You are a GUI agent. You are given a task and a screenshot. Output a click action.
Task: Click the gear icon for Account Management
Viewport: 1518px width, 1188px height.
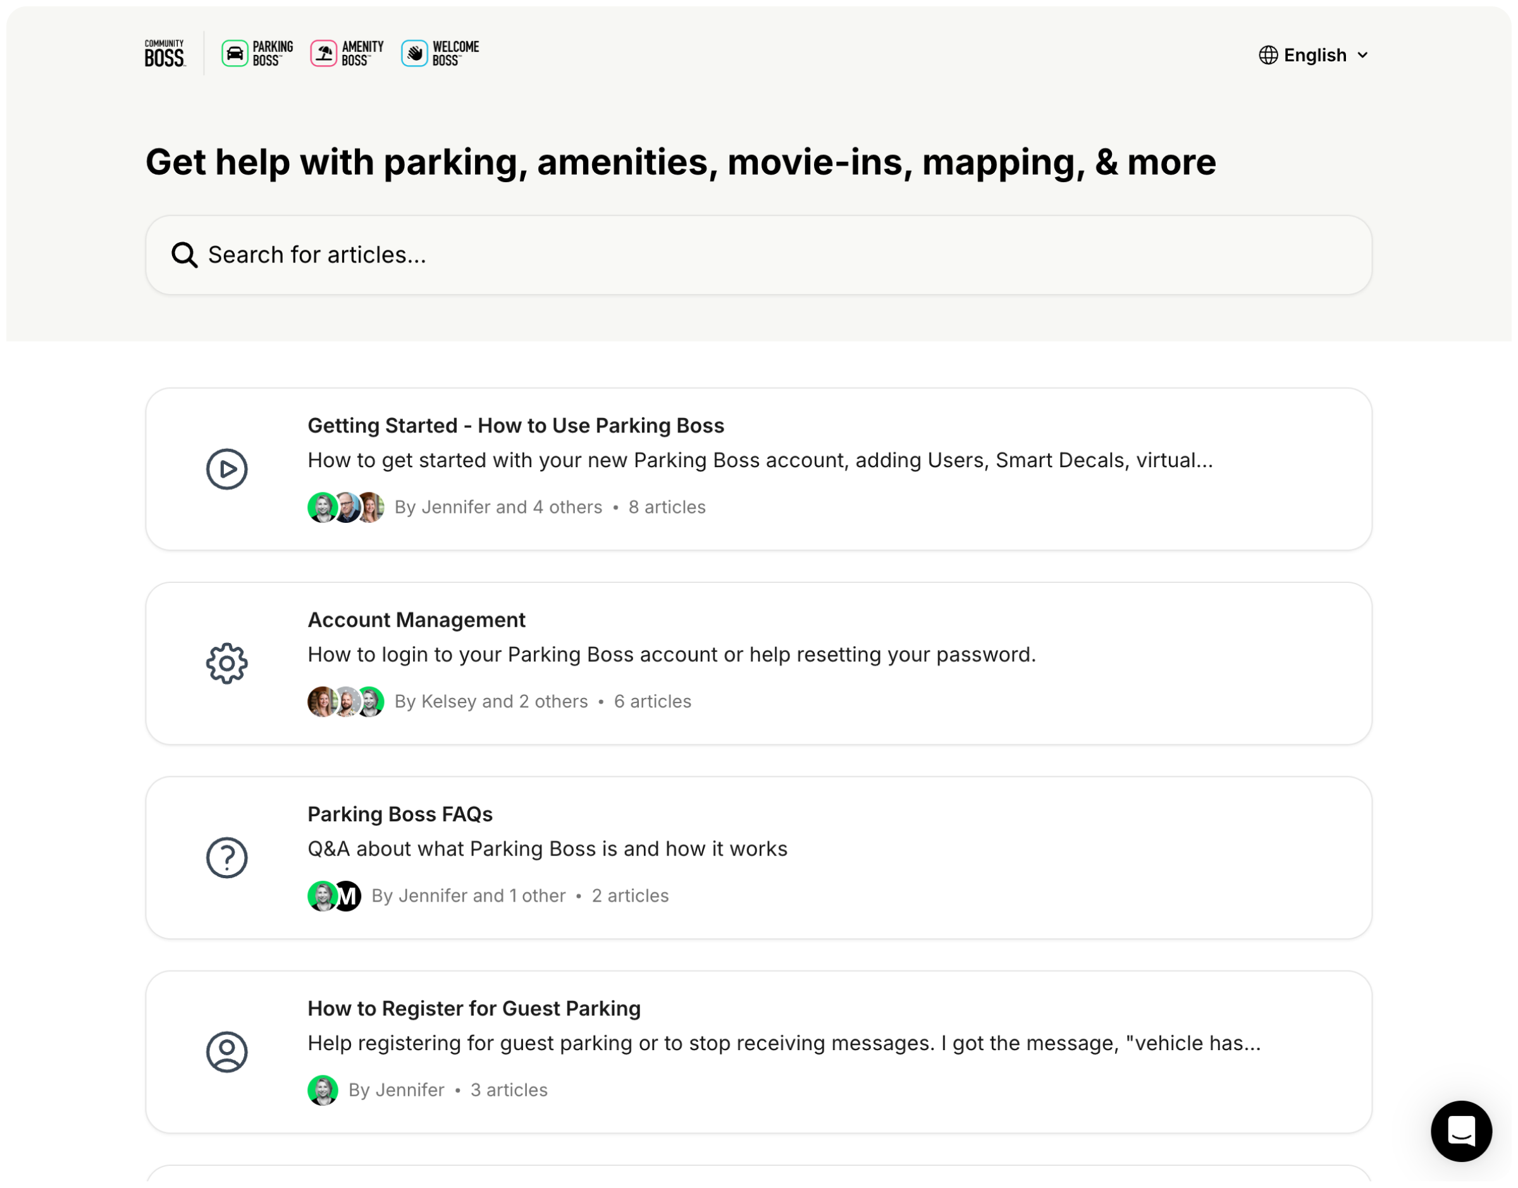tap(227, 664)
